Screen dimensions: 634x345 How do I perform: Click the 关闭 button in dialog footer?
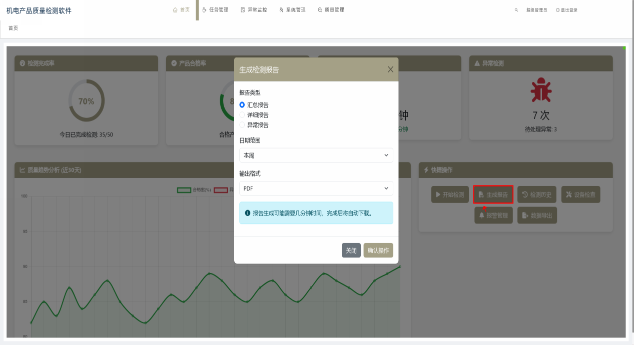coord(351,250)
